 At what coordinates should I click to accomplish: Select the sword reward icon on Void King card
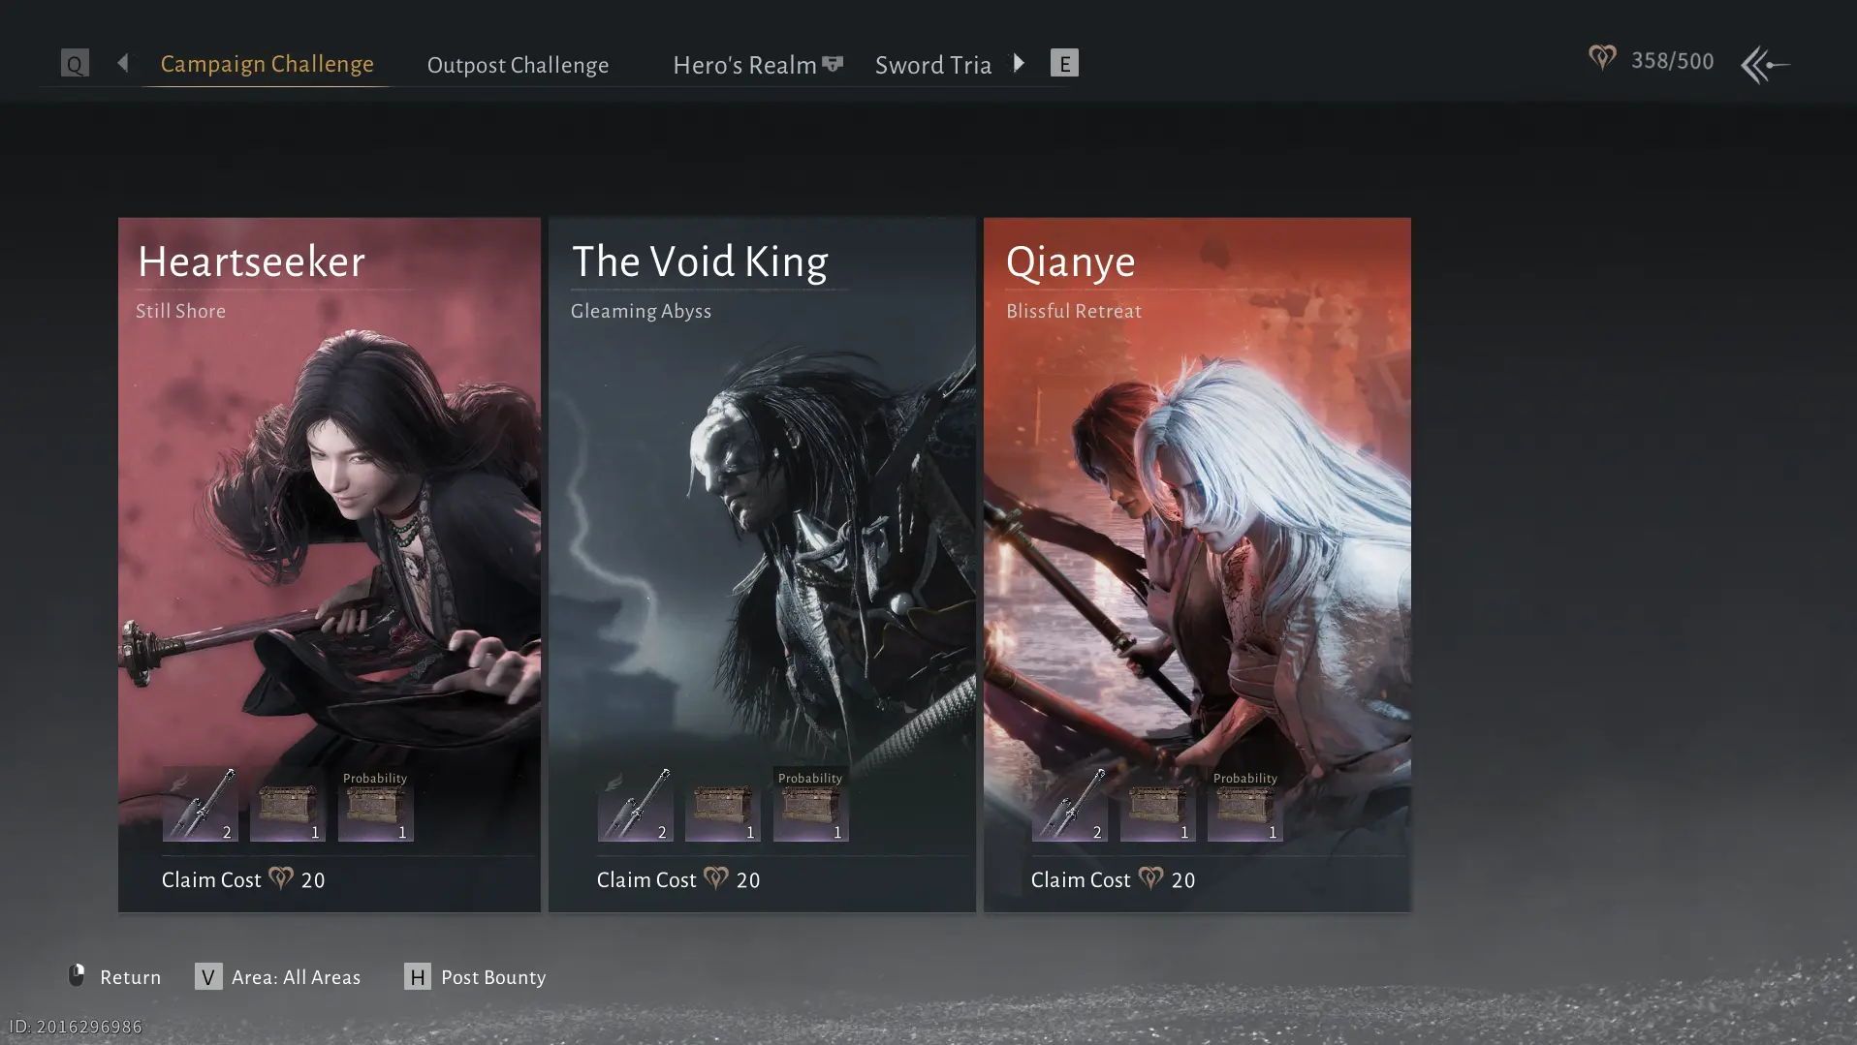pos(636,804)
